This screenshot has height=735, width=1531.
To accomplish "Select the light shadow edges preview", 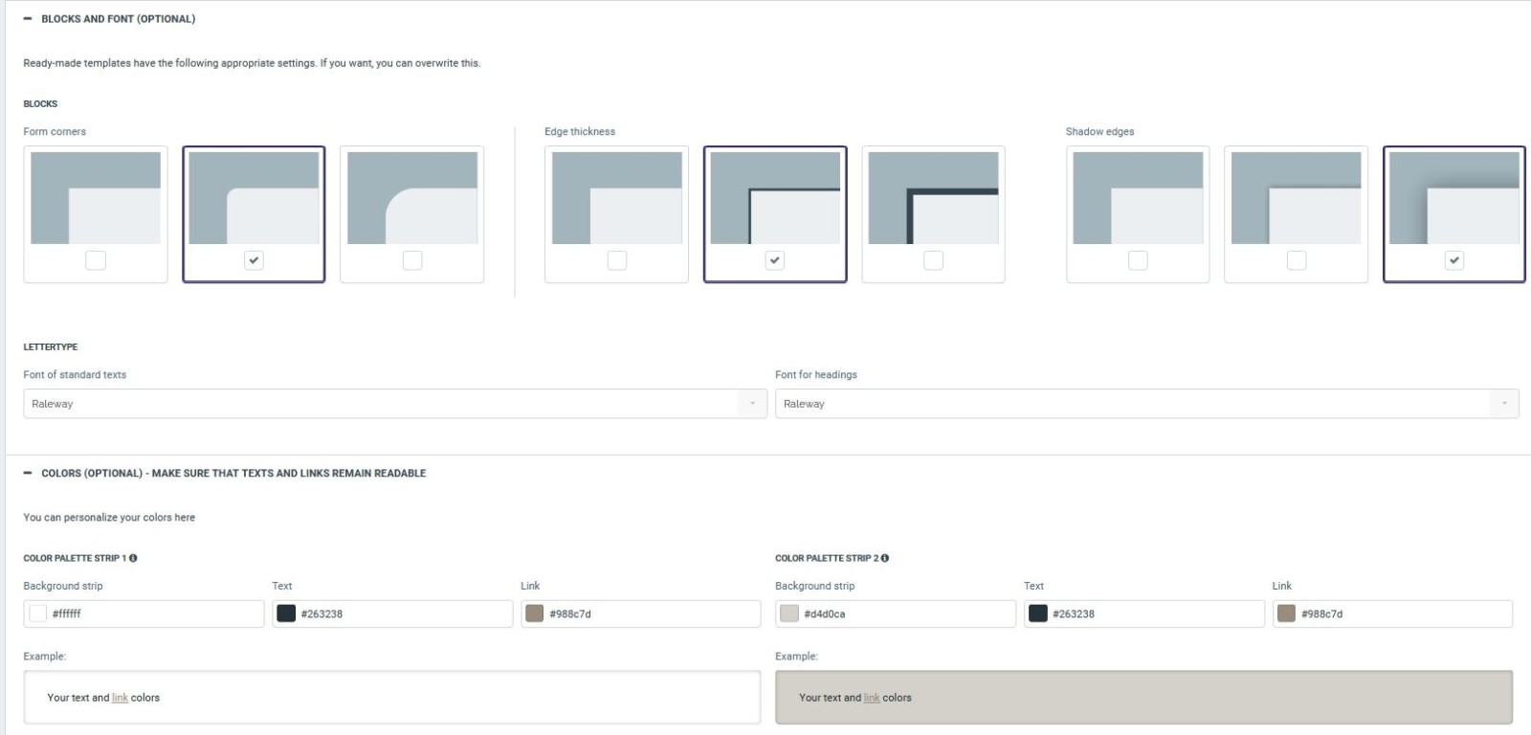I will pyautogui.click(x=1296, y=197).
